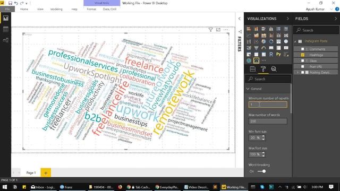Viewport: 340px width, 191px height.
Task: Check the Comments field checkbox
Action: [303, 49]
